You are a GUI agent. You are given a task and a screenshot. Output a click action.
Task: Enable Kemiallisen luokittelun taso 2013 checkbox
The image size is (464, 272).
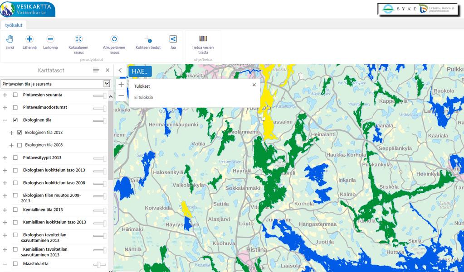pos(15,222)
